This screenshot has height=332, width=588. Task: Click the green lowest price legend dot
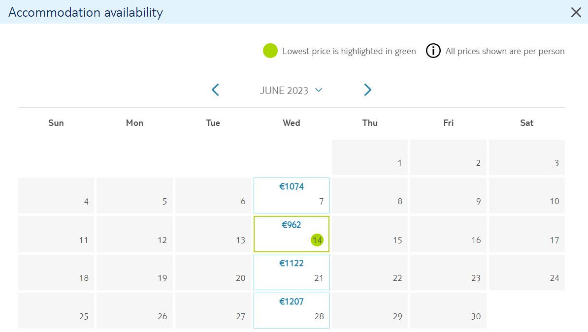[270, 51]
